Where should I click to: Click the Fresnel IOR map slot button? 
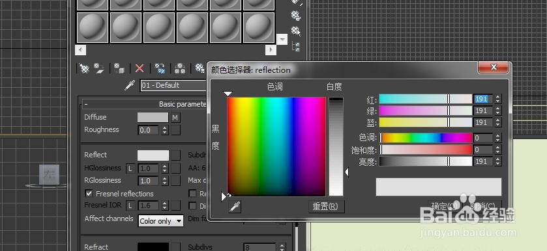(x=175, y=205)
